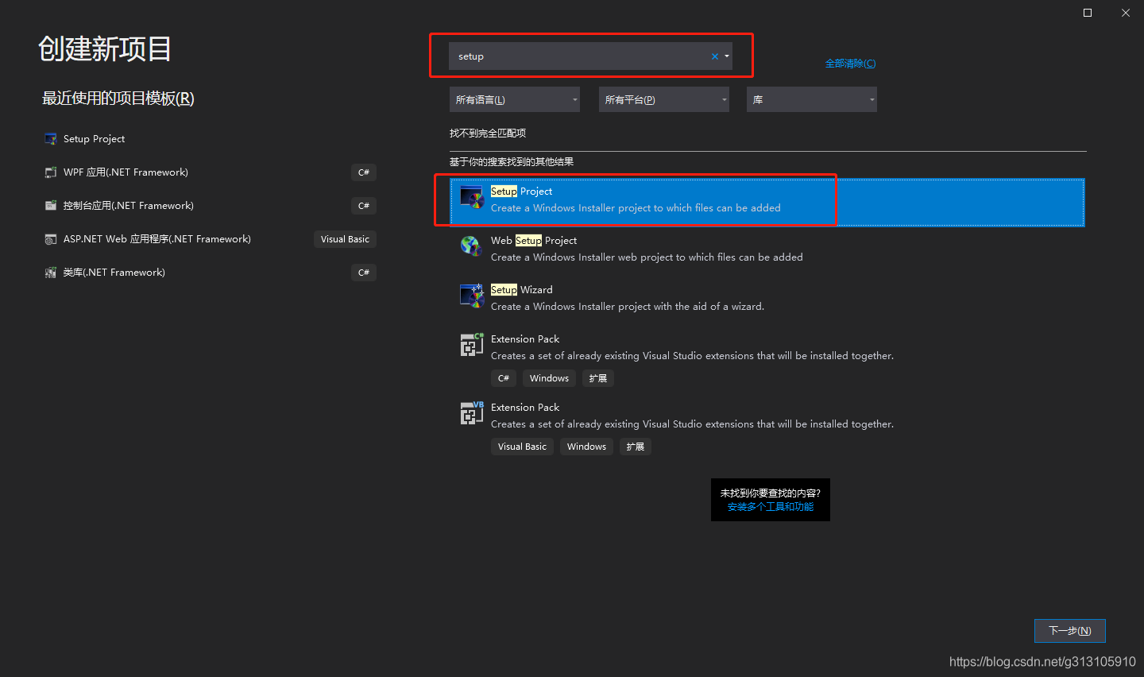Click the install more tools (安装多个工具和功能) link

(x=771, y=507)
